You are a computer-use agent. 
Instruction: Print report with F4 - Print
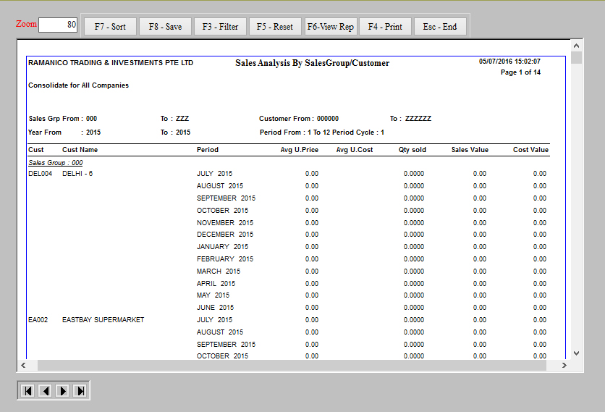pyautogui.click(x=385, y=27)
